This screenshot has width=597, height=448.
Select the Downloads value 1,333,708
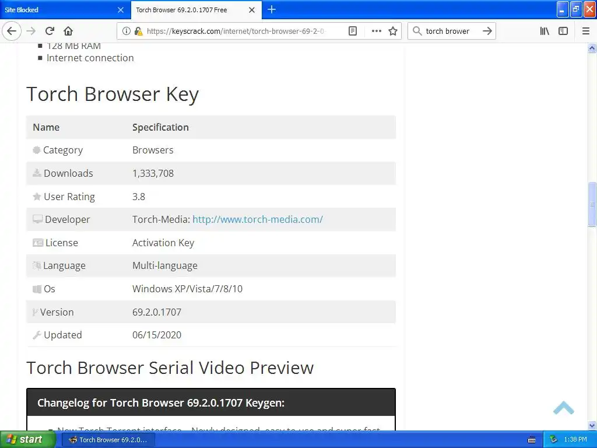tap(153, 173)
